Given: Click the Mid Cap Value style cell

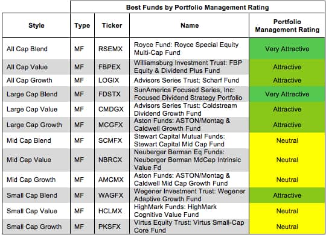Looking at the screenshot, I should (x=29, y=160).
